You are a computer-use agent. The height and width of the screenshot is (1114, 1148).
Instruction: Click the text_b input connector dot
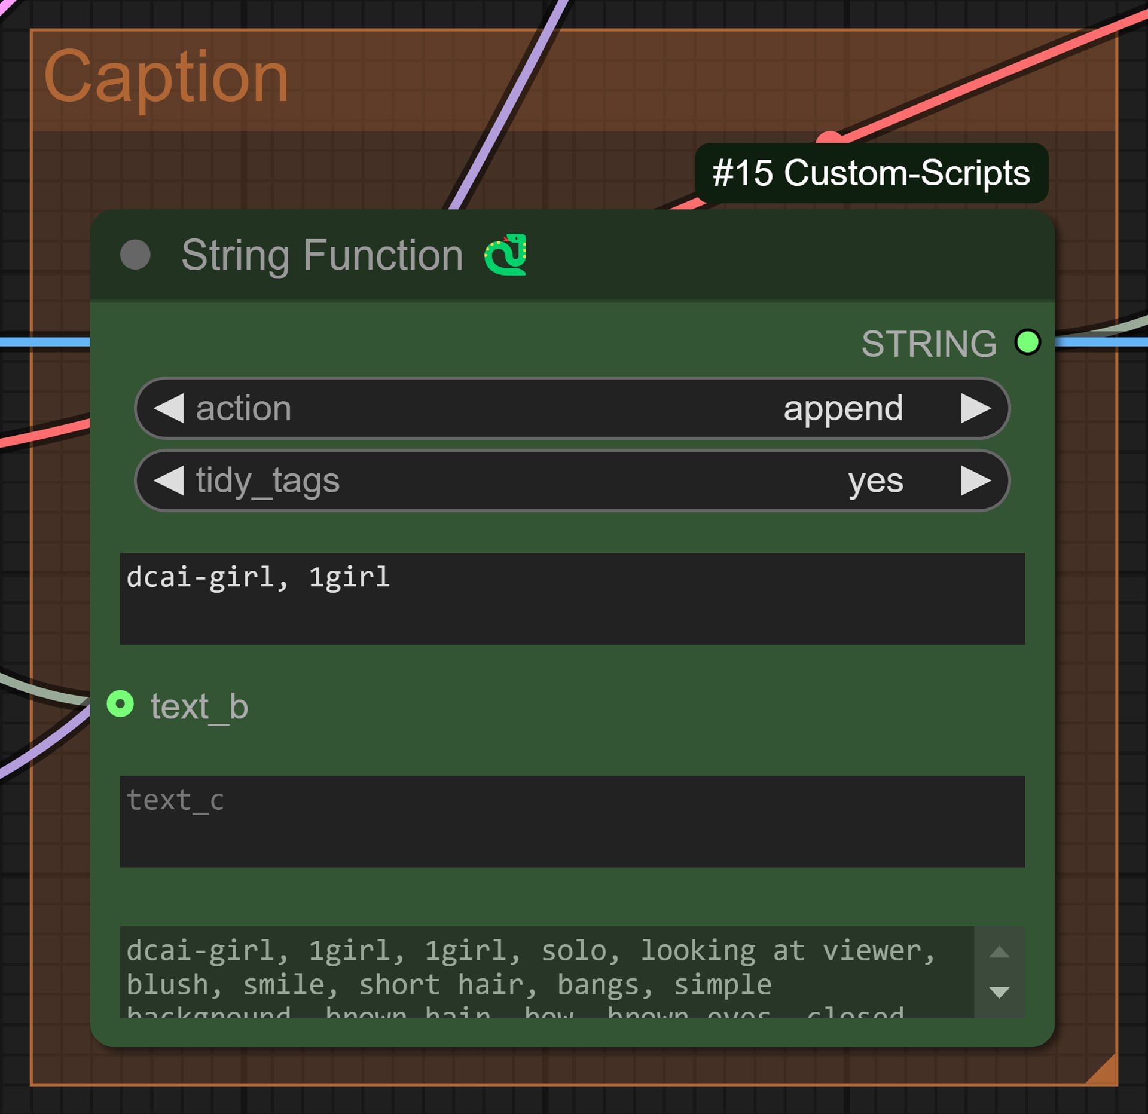[120, 704]
